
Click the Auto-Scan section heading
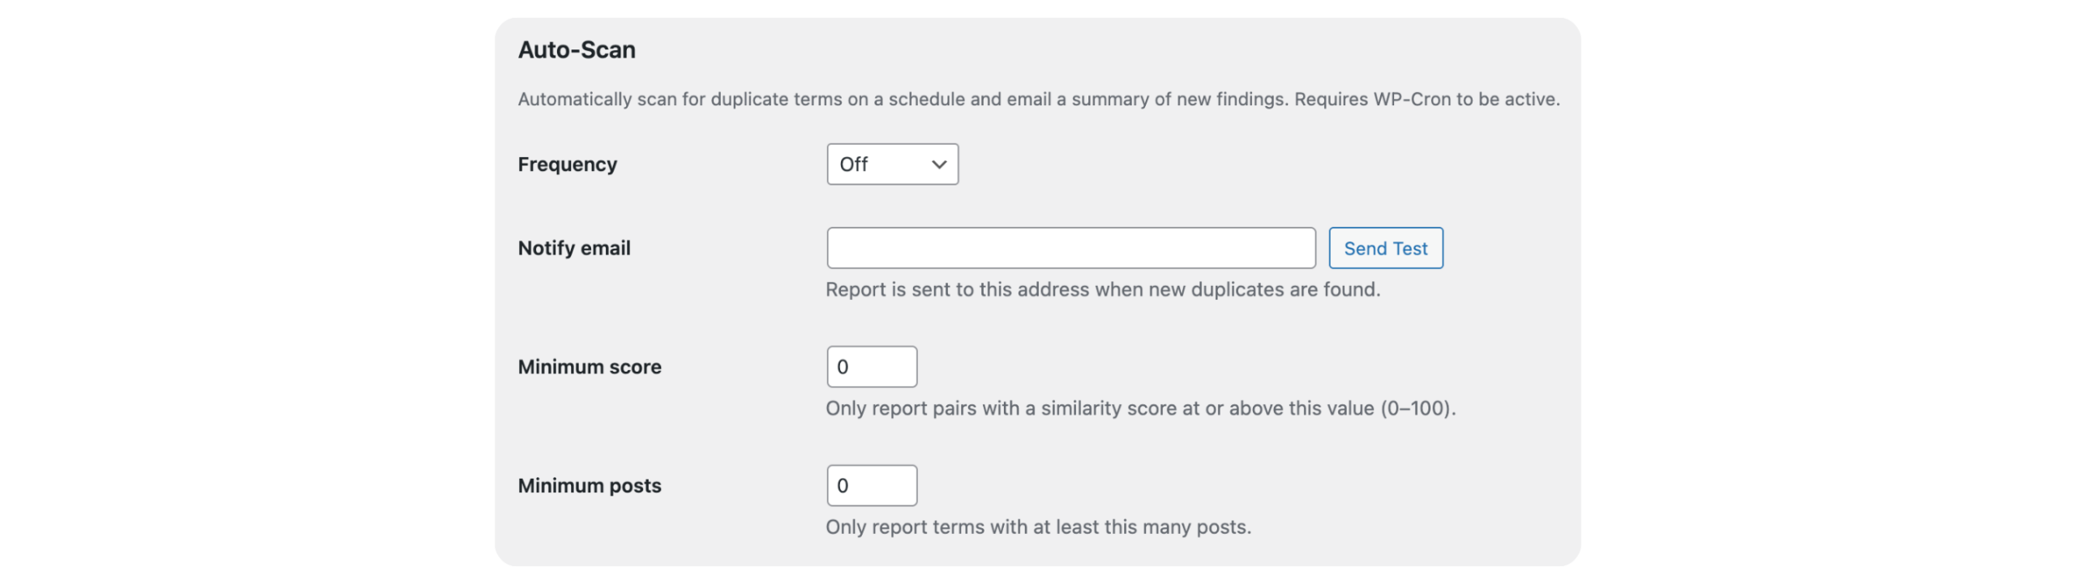[x=577, y=50]
